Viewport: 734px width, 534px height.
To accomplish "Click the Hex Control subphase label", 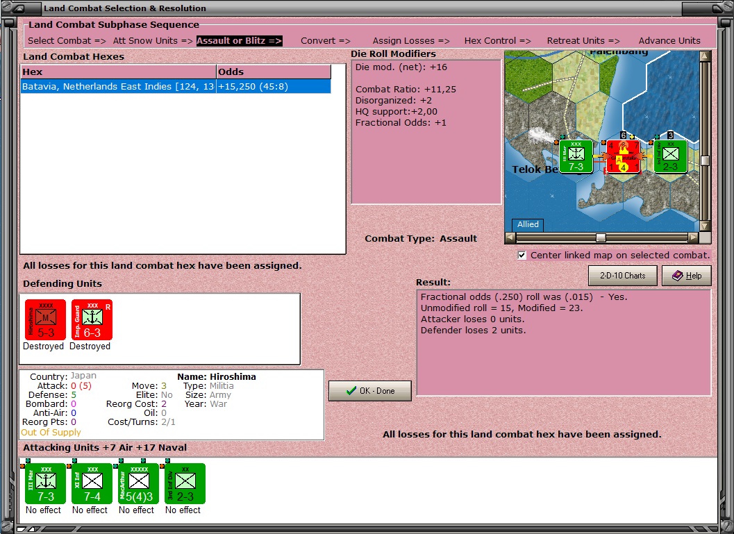I will click(498, 41).
